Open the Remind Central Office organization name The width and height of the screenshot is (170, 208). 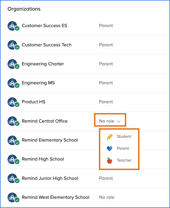click(45, 121)
